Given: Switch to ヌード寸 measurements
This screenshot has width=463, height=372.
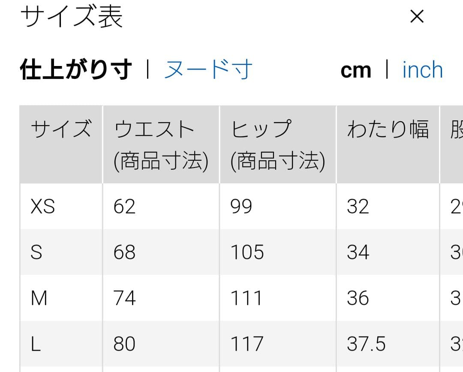Looking at the screenshot, I should tap(208, 70).
